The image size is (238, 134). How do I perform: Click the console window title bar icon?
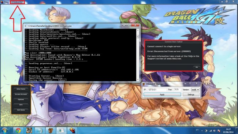pyautogui.click(x=26, y=26)
